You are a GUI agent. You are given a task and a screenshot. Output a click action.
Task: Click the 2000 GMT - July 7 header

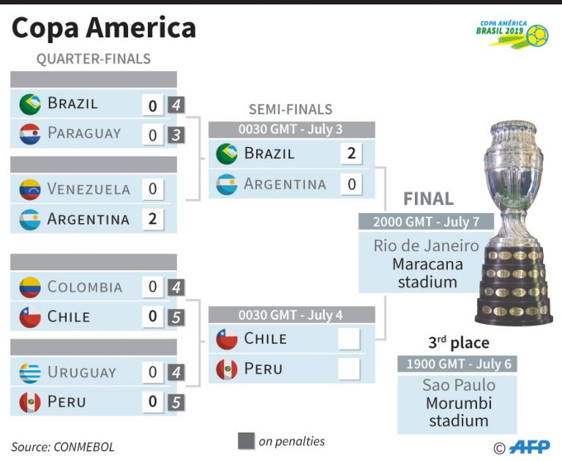pos(425,222)
